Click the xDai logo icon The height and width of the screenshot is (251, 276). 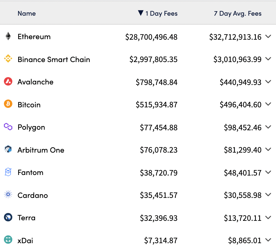click(x=8, y=240)
